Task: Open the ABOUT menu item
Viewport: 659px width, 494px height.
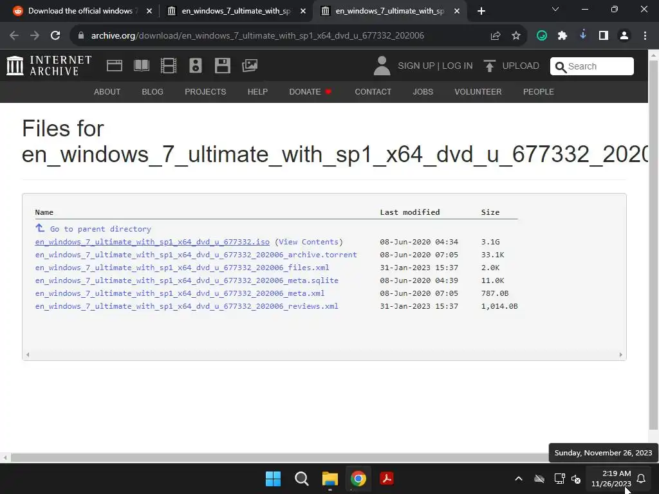Action: coord(107,91)
